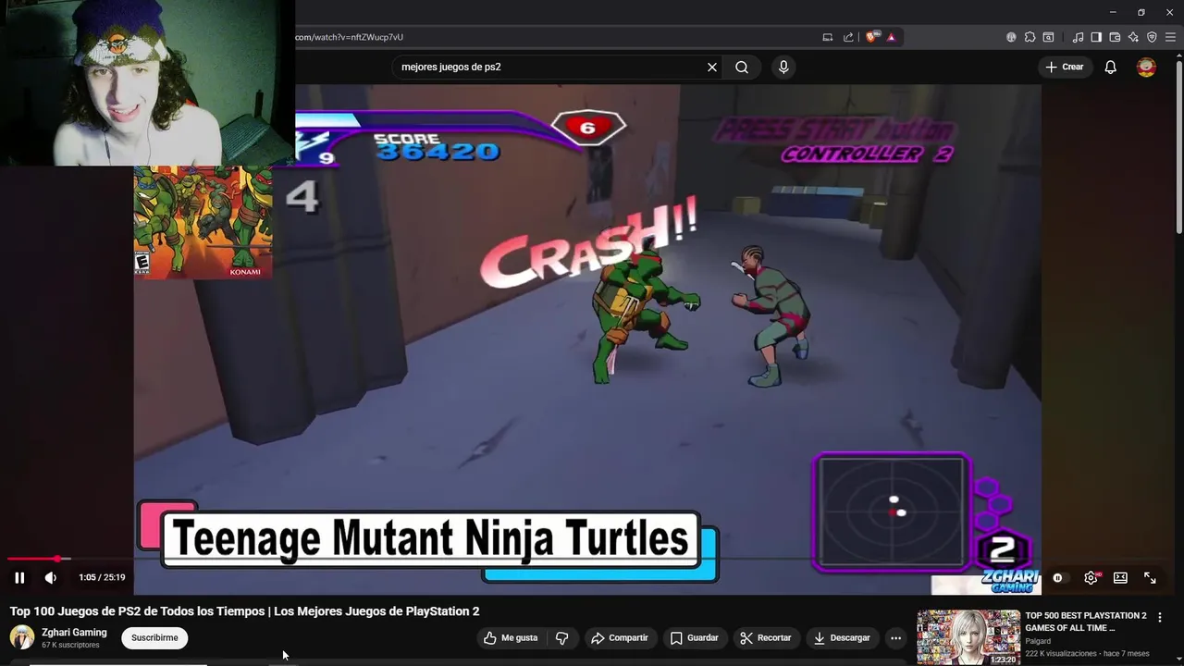Open the Brave Wallet icon
The height and width of the screenshot is (666, 1184).
(1115, 37)
